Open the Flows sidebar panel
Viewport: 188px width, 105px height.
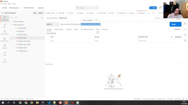(5, 54)
